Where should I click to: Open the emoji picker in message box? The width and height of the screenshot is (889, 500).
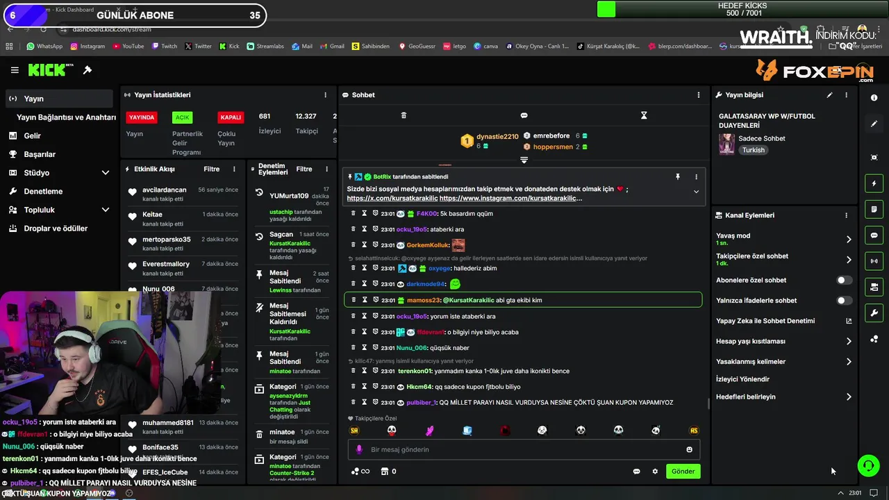(x=689, y=449)
